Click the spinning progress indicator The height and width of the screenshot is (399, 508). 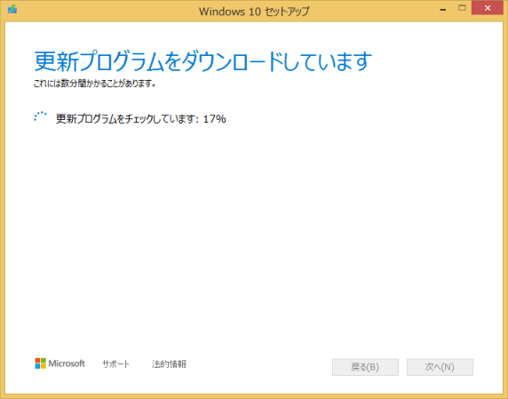[40, 116]
